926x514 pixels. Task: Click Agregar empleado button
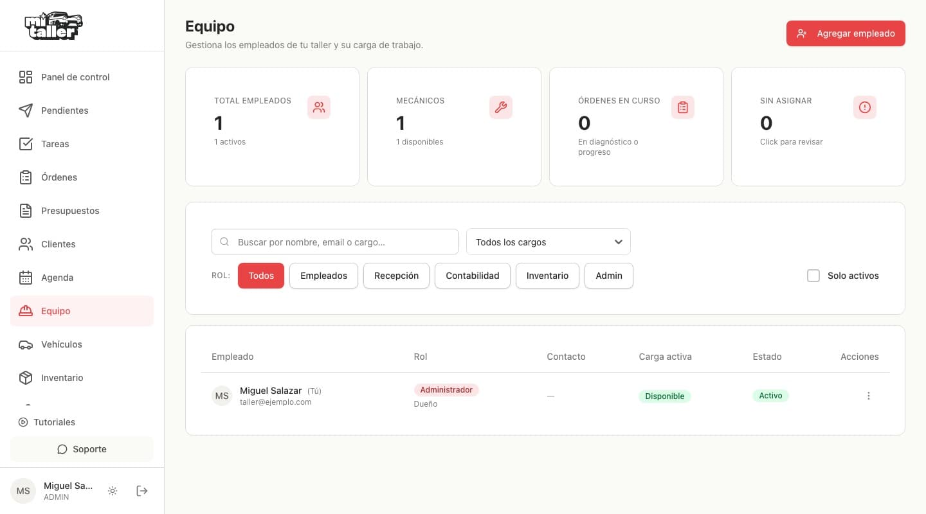(846, 33)
